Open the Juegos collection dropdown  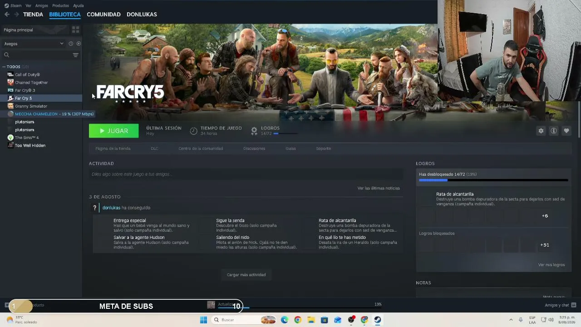pyautogui.click(x=34, y=44)
